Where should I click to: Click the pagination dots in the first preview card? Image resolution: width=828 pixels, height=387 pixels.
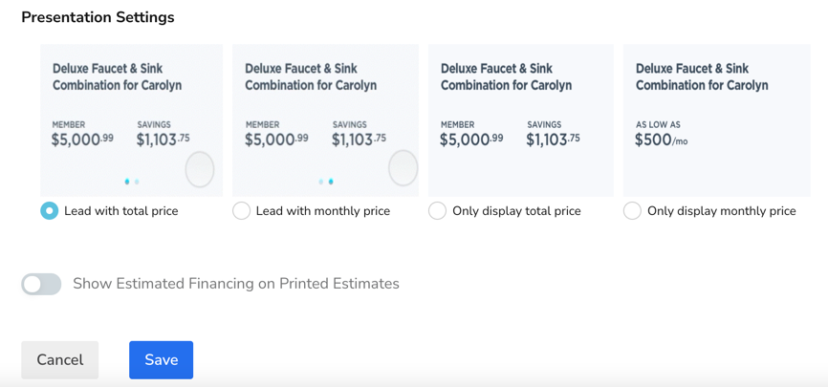tap(132, 182)
